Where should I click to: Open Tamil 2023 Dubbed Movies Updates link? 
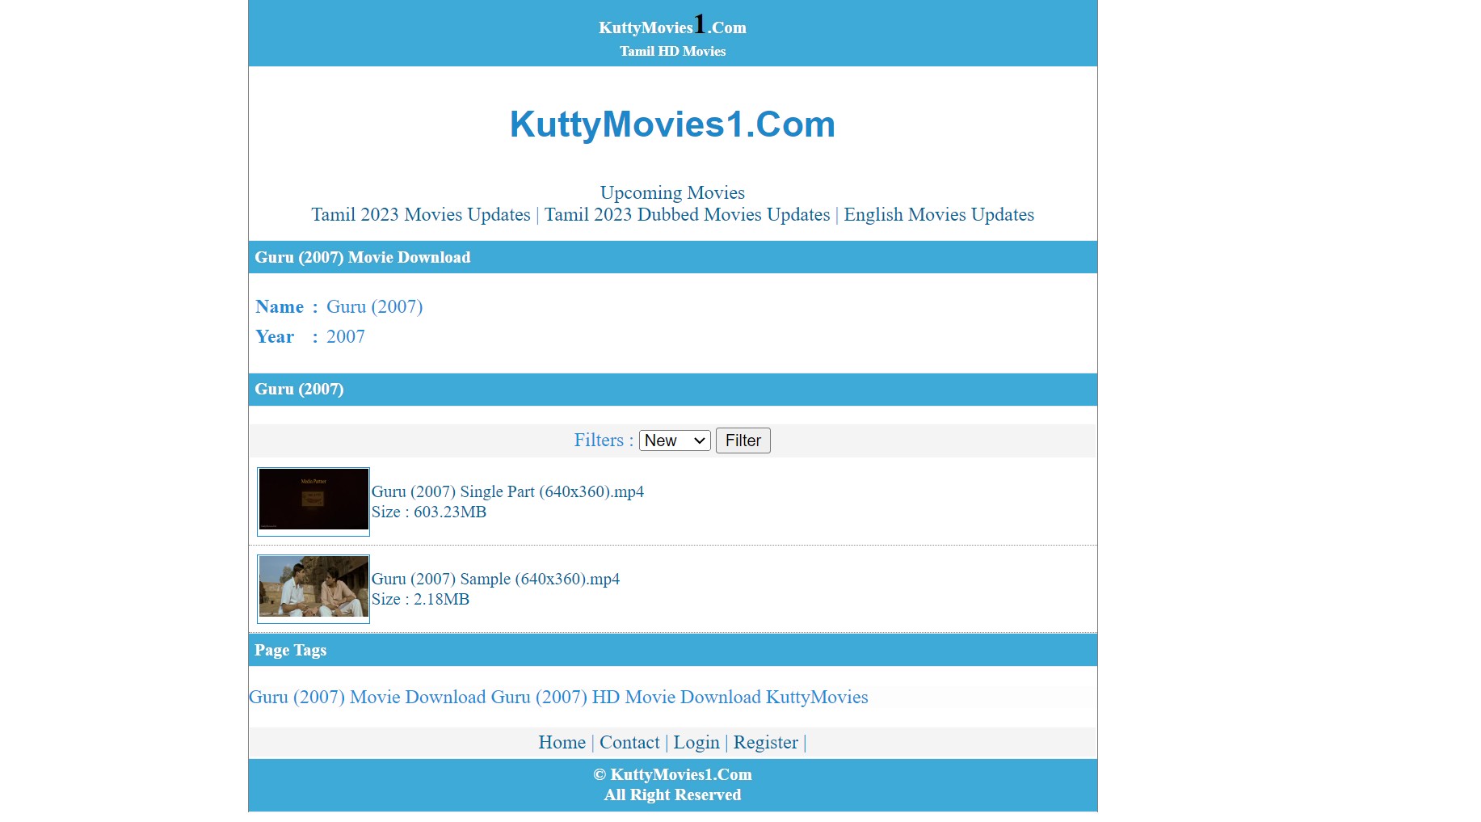(x=687, y=214)
